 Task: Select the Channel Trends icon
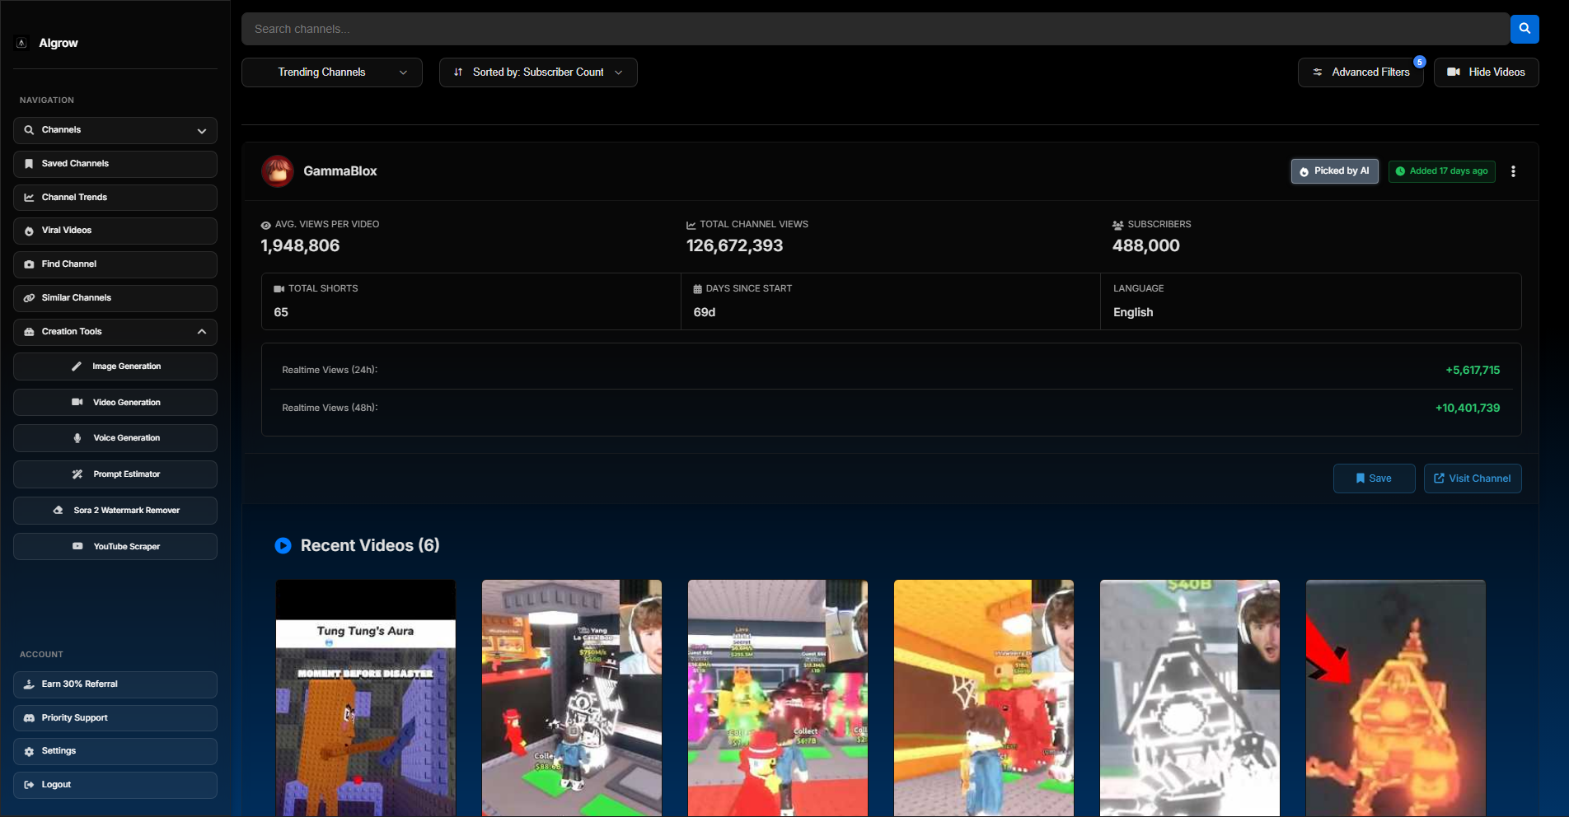click(29, 197)
